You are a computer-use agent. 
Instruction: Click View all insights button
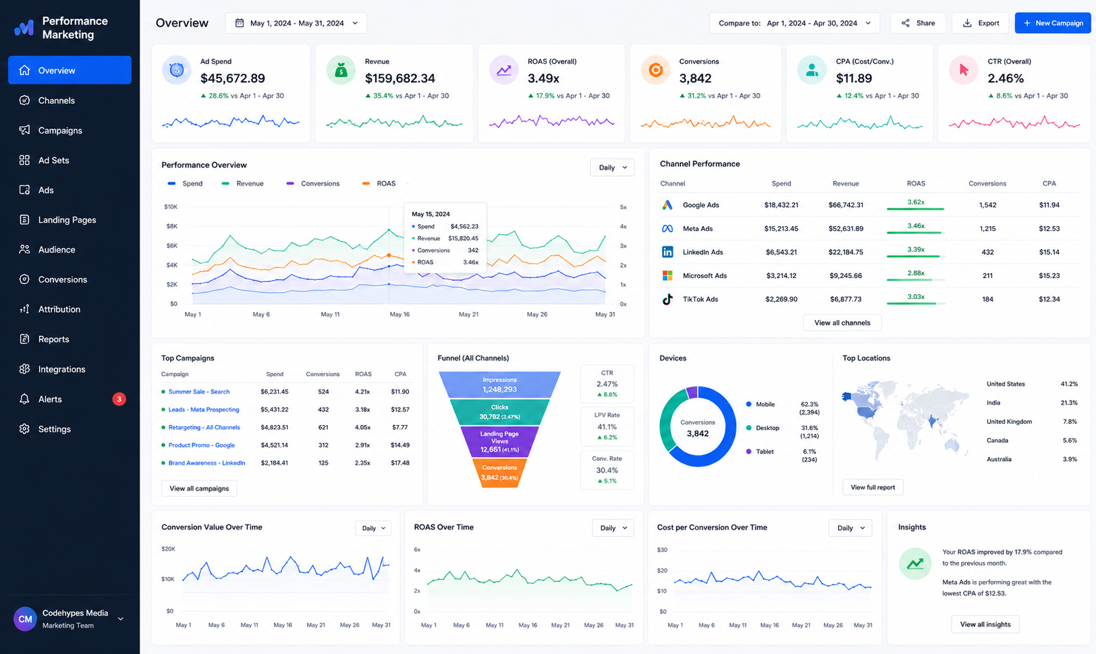[985, 624]
